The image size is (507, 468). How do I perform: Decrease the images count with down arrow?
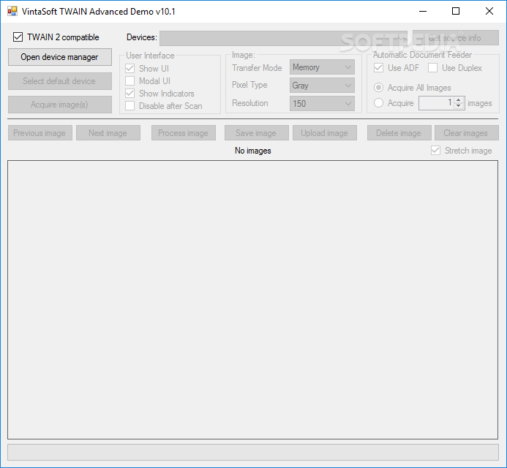click(459, 106)
